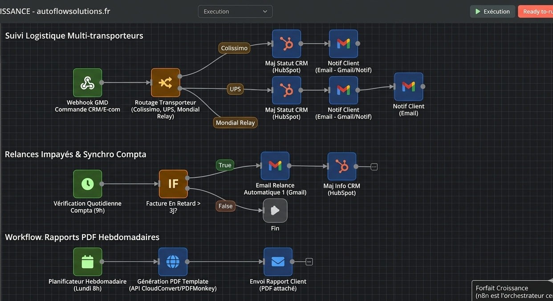553x301 pixels.
Task: Open the Gmail Notif Client node after Colissimo
Action: point(343,44)
